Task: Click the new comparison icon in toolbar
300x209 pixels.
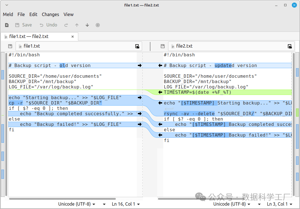Action: pyautogui.click(x=7, y=25)
